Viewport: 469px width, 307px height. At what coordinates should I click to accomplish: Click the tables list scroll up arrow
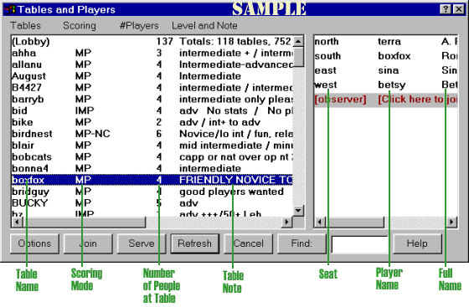click(x=298, y=41)
